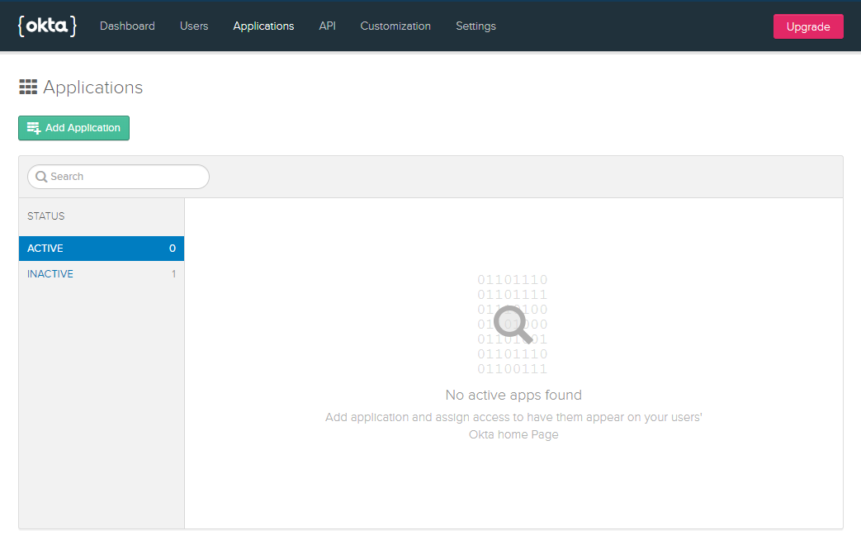The height and width of the screenshot is (545, 861).
Task: Switch to the Applications tab
Action: (x=263, y=26)
